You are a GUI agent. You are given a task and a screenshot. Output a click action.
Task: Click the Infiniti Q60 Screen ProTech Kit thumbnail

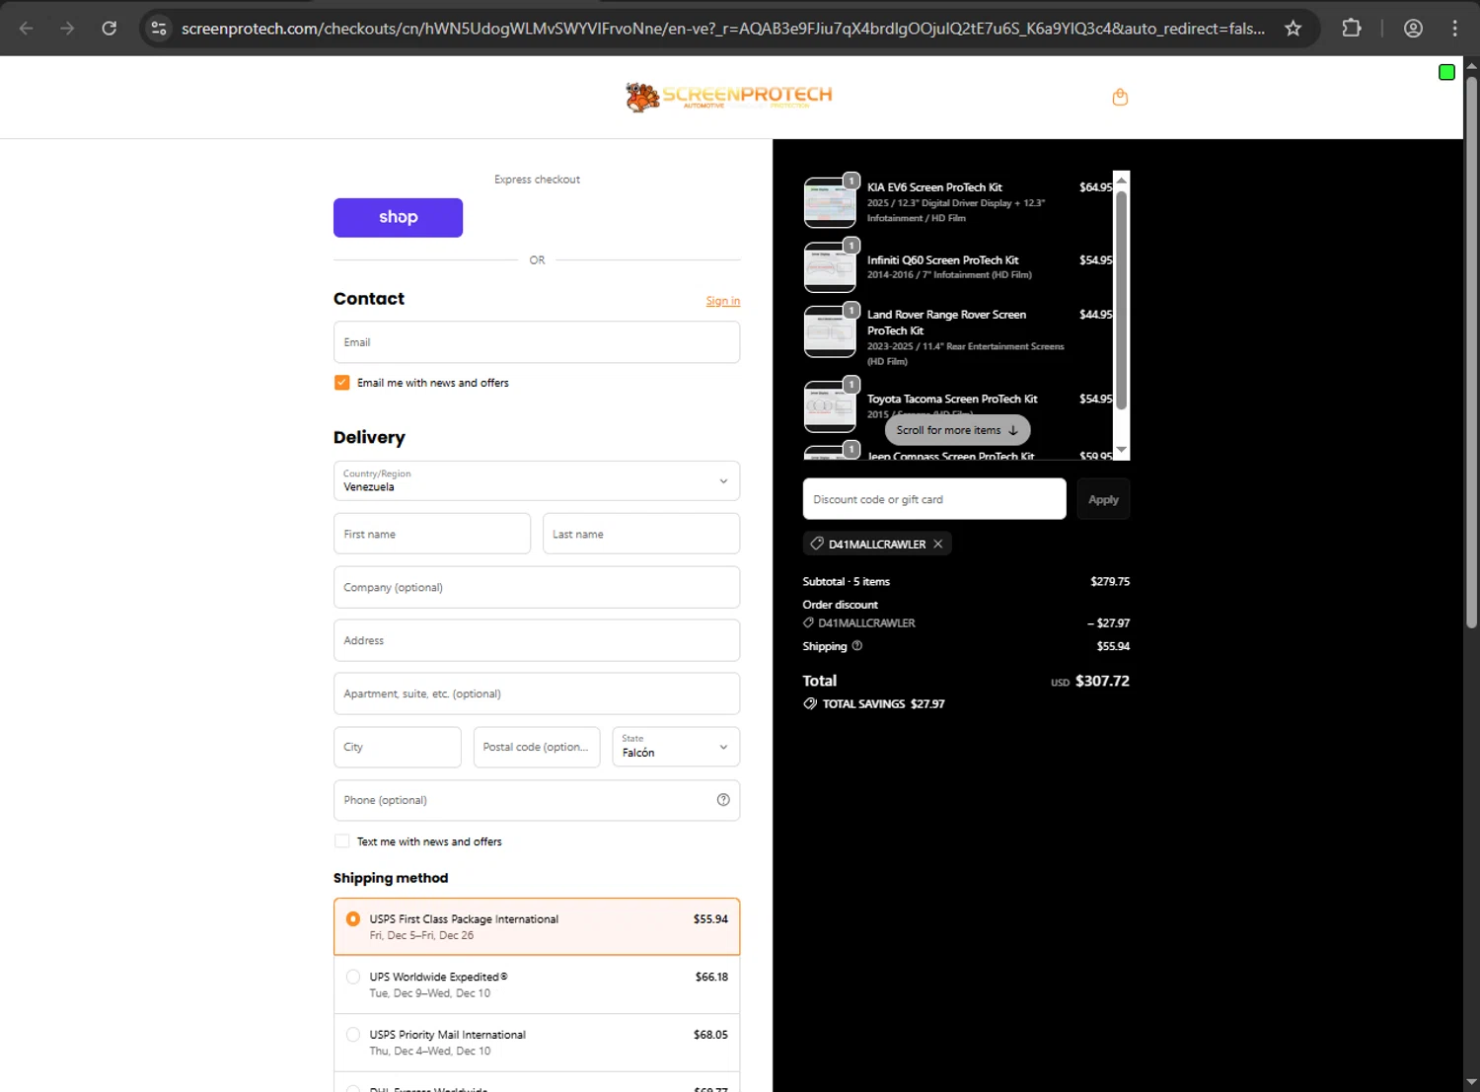830,267
